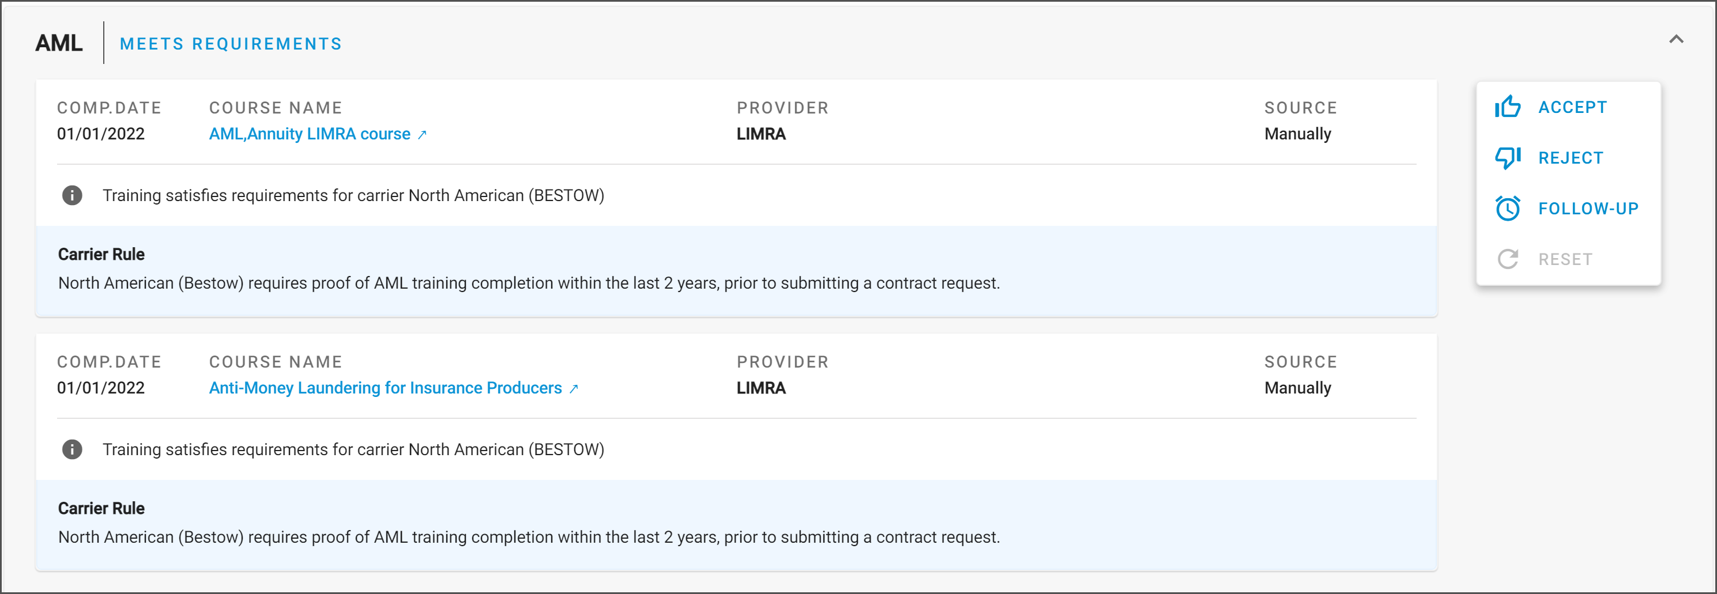This screenshot has width=1717, height=594.
Task: Open the AML,Annuity LIMRA course link
Action: [x=309, y=134]
